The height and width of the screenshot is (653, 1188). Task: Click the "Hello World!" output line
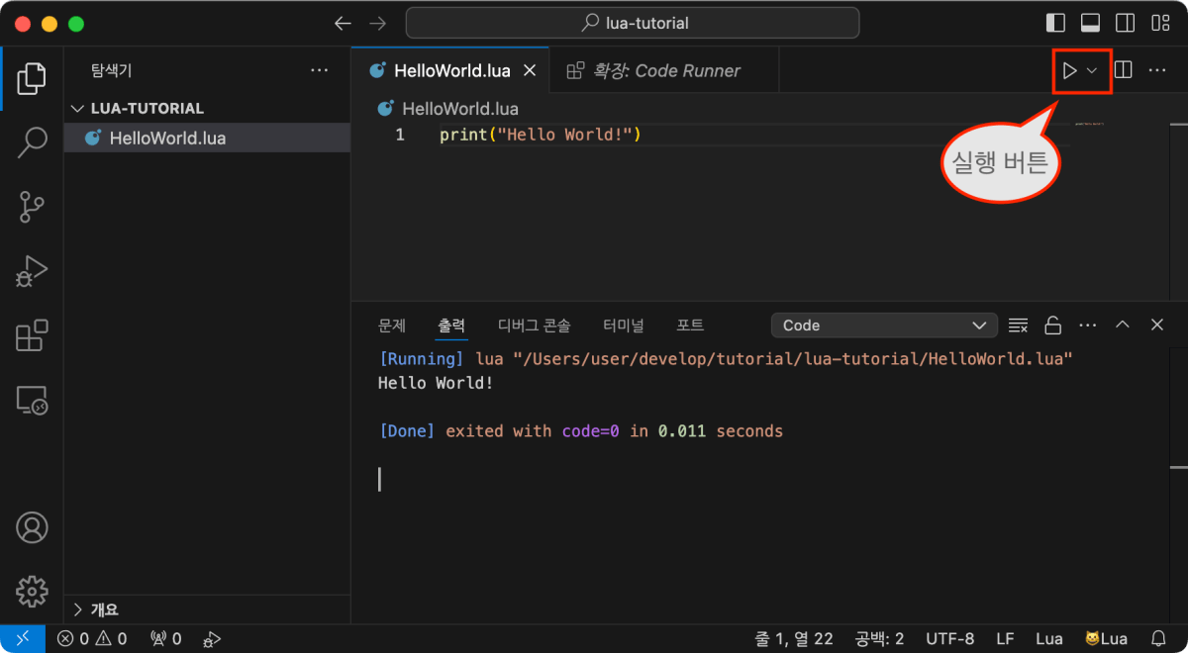(436, 383)
